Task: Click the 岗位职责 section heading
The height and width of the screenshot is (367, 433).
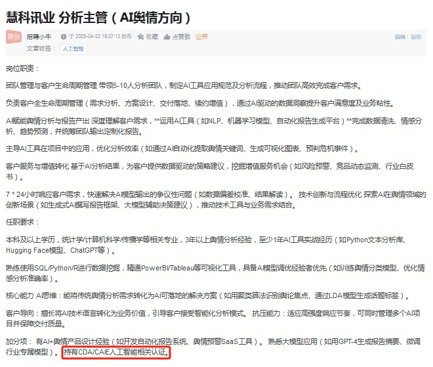Action: pyautogui.click(x=22, y=68)
